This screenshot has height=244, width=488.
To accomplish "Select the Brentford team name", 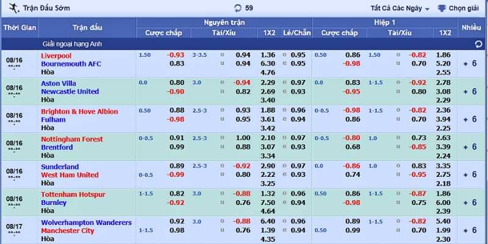I will pyautogui.click(x=57, y=147).
